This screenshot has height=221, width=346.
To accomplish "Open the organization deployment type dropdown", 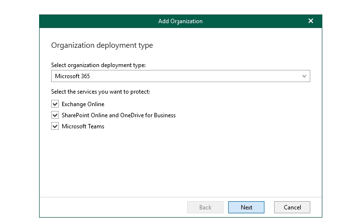I will (x=180, y=76).
